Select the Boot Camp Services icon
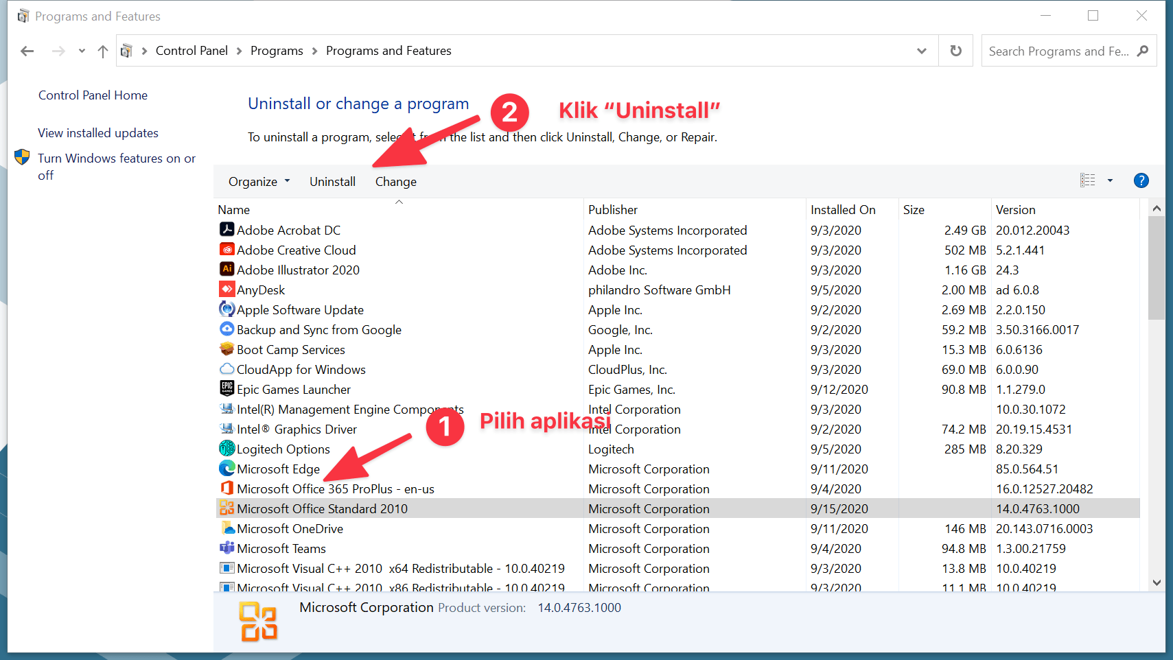This screenshot has width=1173, height=660. coord(227,349)
